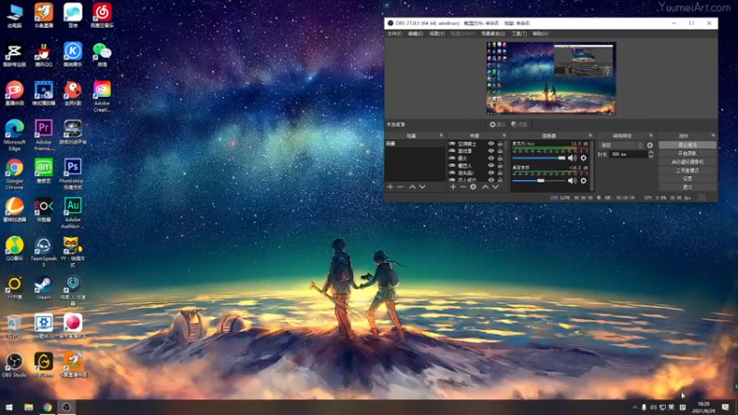Pop out the Controls dock panel

tap(713, 136)
